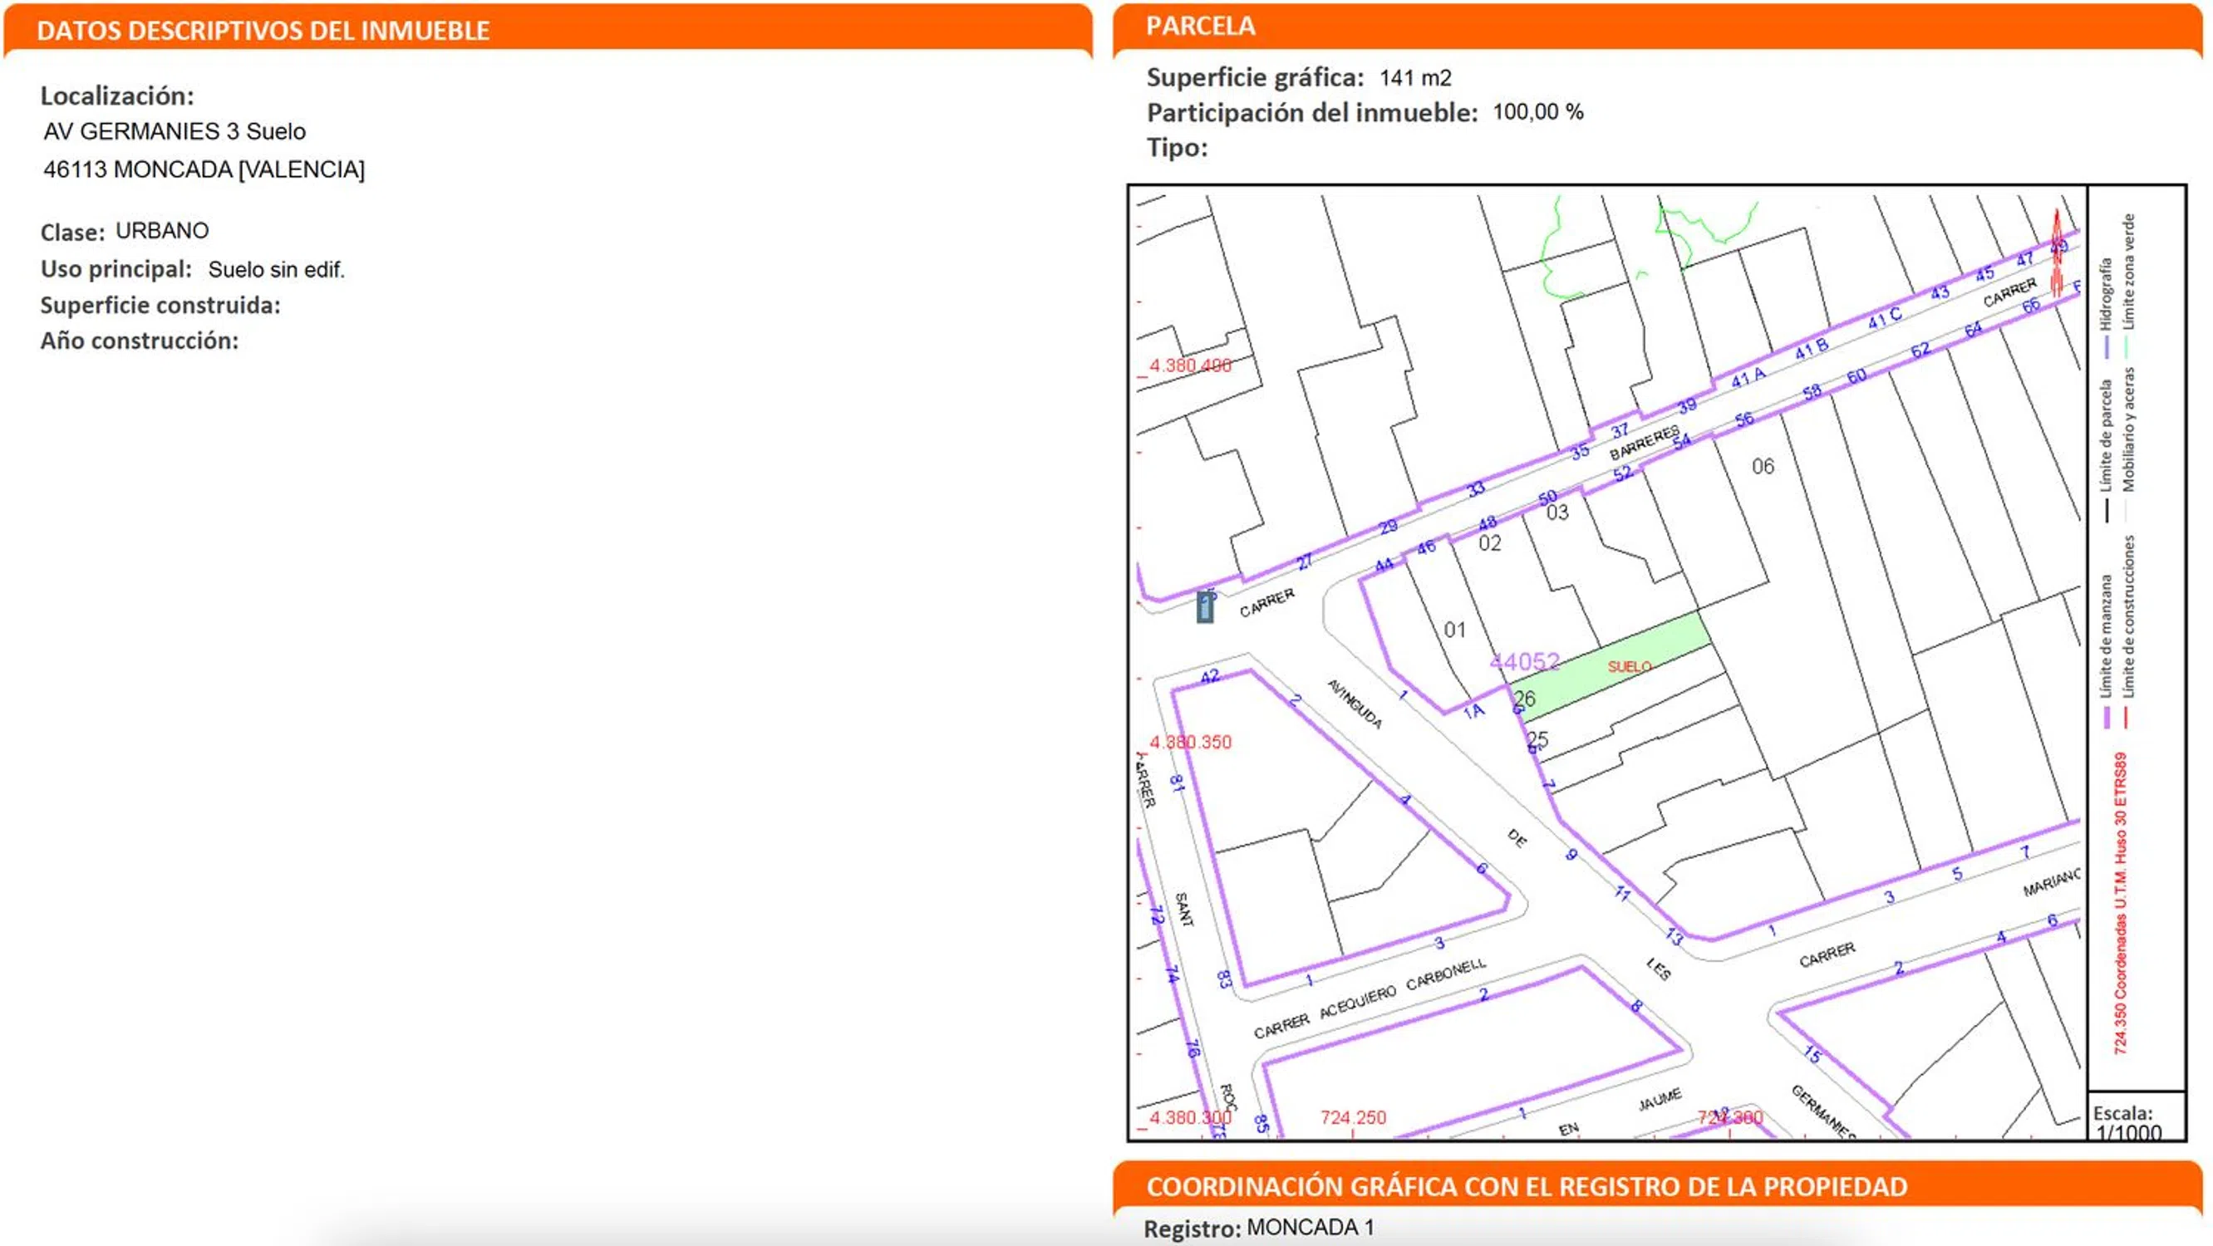Screen dimensions: 2213x1246
Task: Click the Registro MONCADA 1 text
Action: pos(1258,1228)
